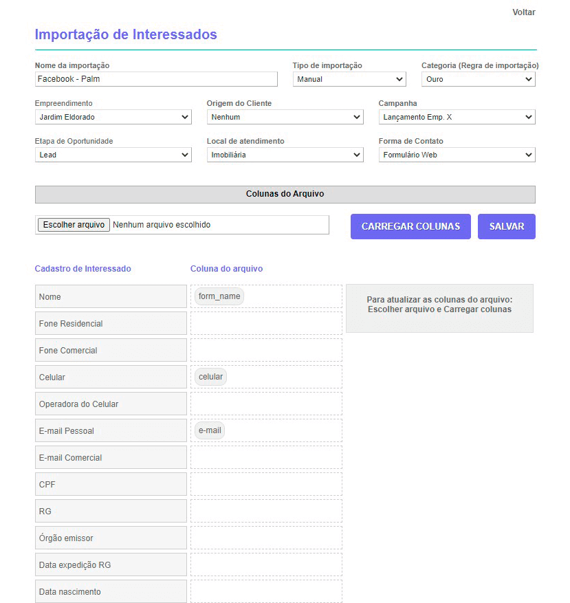Click the e-mail chip next to E-mail Pessoal
Viewport: 570px width, 603px height.
tap(209, 430)
